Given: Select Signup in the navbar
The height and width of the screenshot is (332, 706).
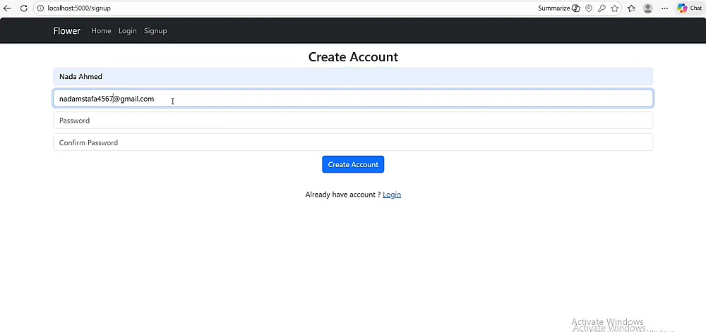Looking at the screenshot, I should [x=155, y=31].
